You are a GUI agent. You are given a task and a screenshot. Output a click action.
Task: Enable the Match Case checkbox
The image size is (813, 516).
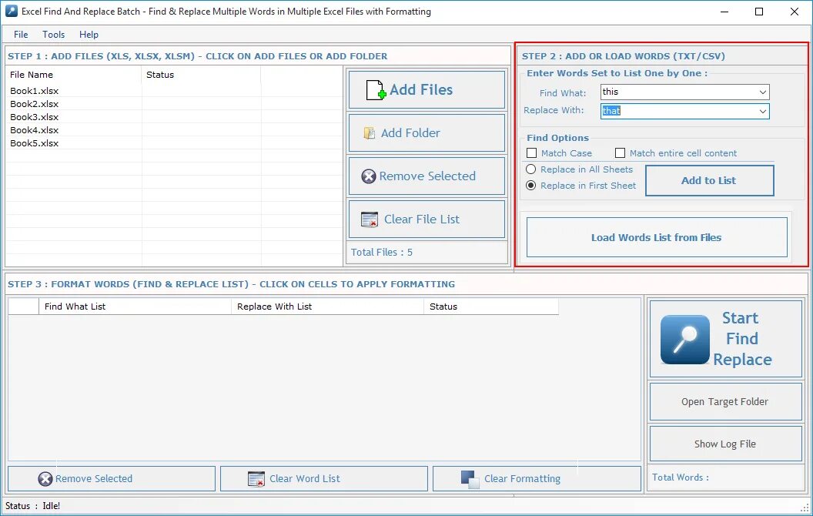coord(531,153)
